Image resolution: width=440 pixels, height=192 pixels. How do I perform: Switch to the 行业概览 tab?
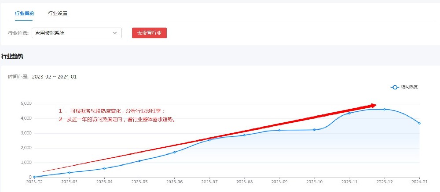point(24,13)
